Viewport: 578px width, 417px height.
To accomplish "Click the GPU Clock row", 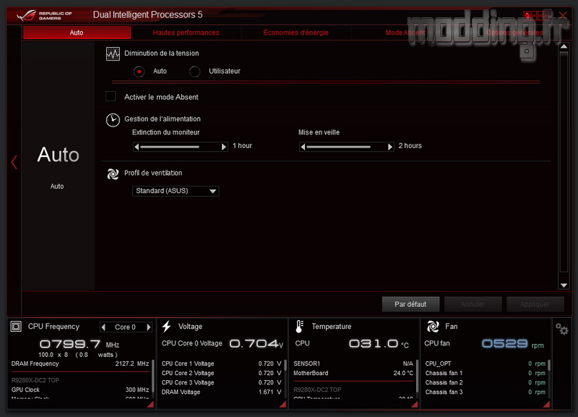I will tap(80, 390).
